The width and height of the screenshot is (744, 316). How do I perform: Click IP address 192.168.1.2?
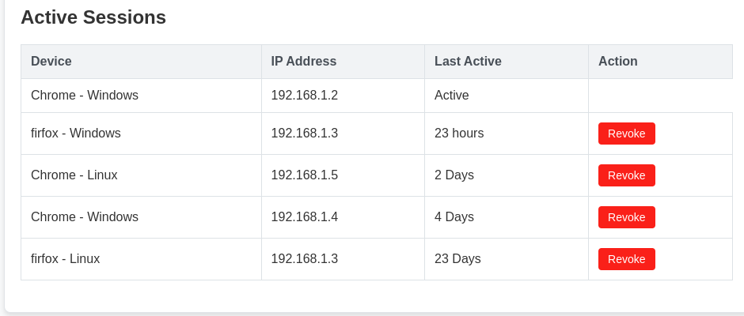coord(304,96)
